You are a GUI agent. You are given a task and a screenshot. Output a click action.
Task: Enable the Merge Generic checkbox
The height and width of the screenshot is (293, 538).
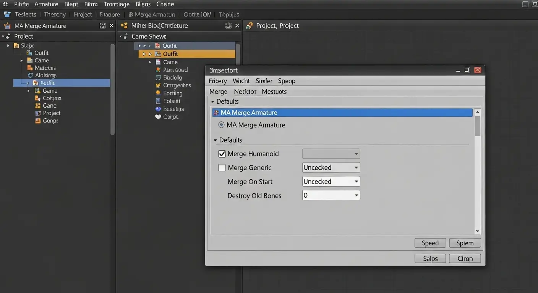point(222,167)
